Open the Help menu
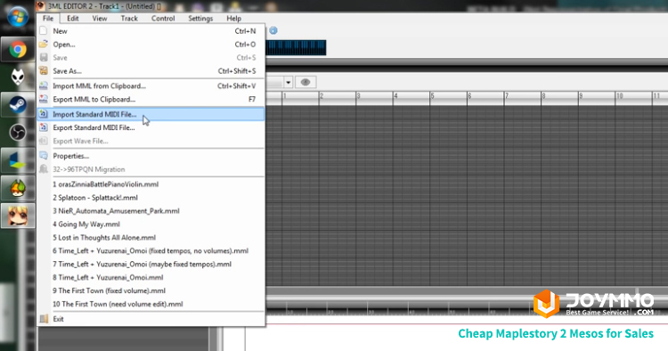The width and height of the screenshot is (668, 351). 234,19
